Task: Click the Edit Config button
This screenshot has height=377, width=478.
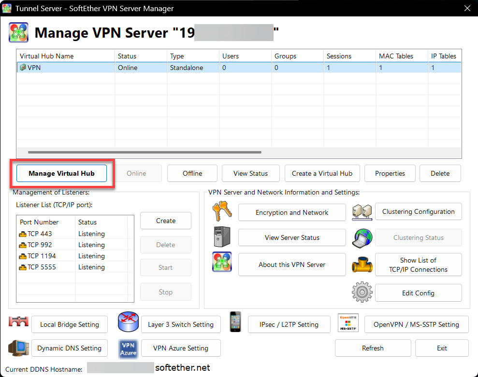Action: (419, 293)
